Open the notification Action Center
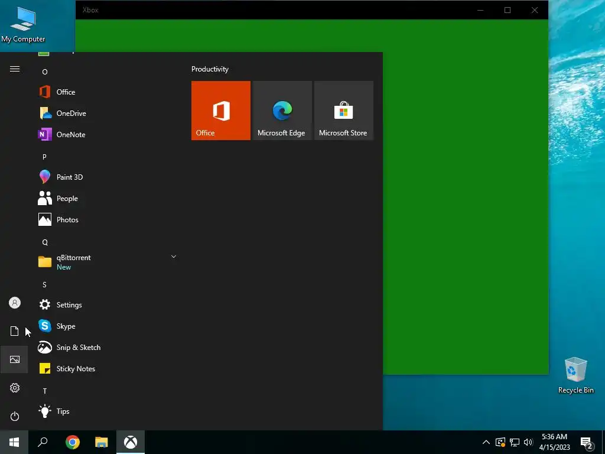The height and width of the screenshot is (454, 605). [x=587, y=442]
